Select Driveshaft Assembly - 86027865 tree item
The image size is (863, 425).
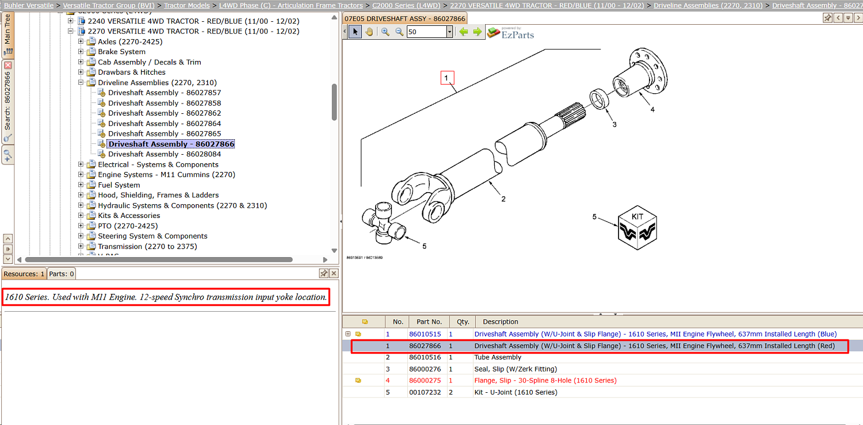(x=165, y=133)
